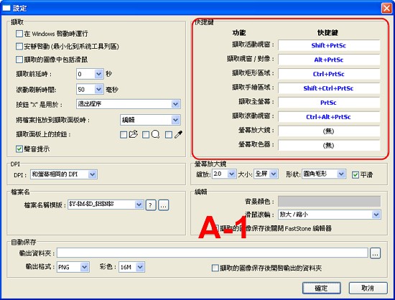Open the output format PNG dropdown
The height and width of the screenshot is (300, 395).
(x=85, y=267)
